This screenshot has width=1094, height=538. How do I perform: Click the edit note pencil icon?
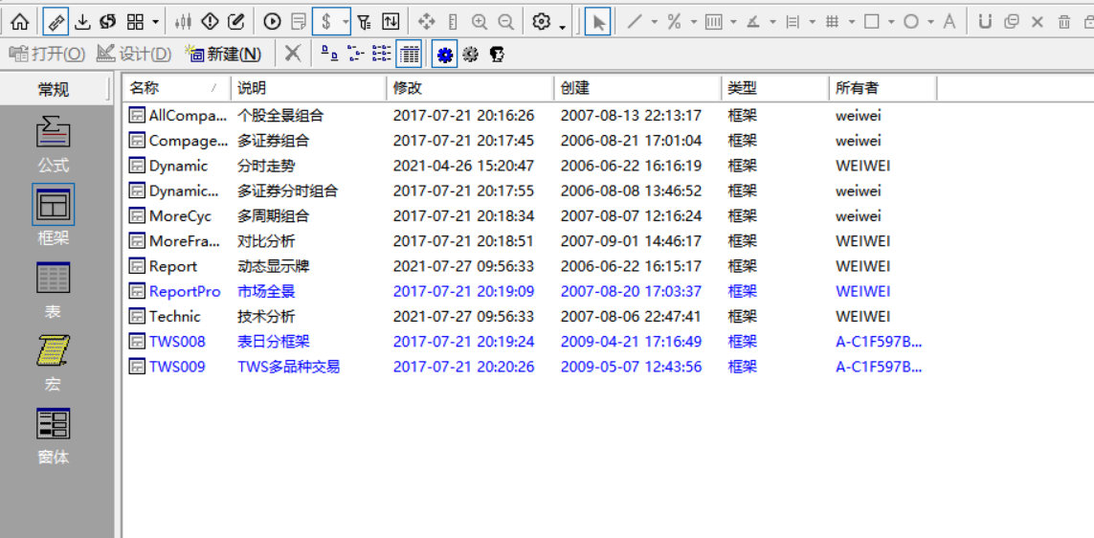coord(236,22)
